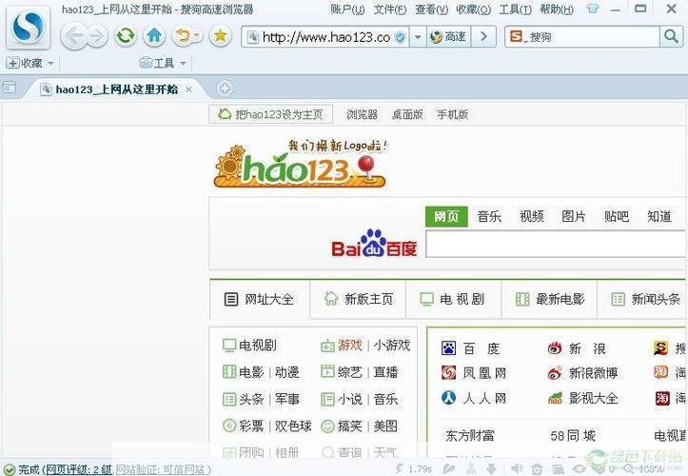Click the 百 度 paw site icon
This screenshot has height=476, width=688.
448,348
